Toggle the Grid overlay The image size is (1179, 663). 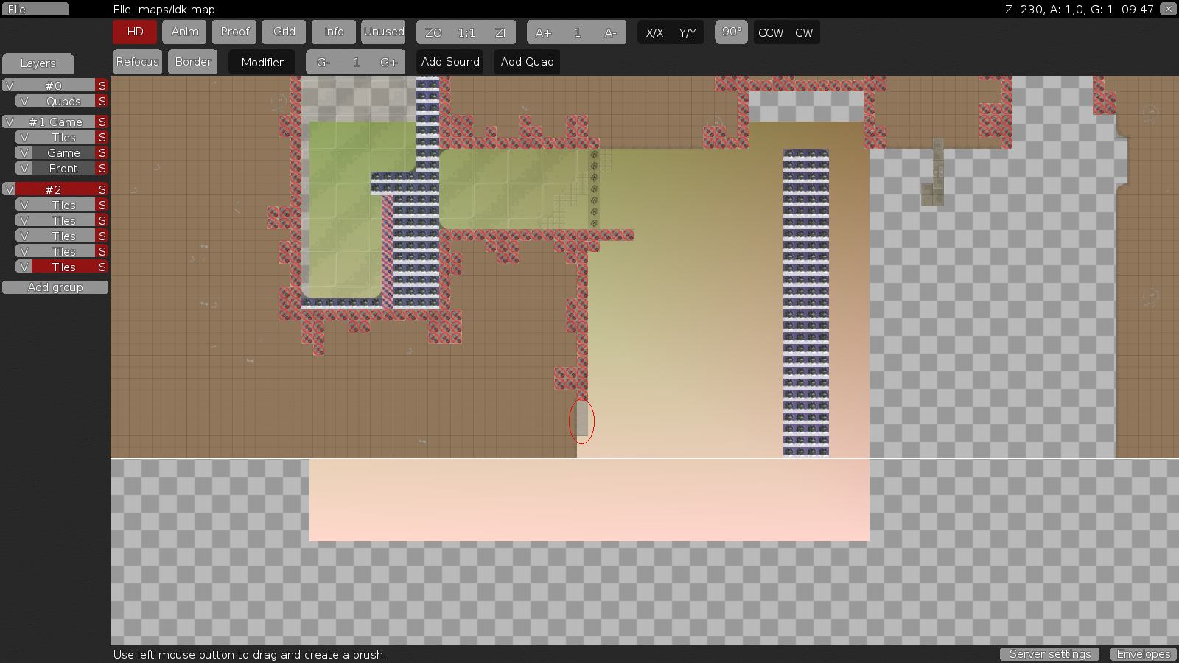click(x=284, y=32)
